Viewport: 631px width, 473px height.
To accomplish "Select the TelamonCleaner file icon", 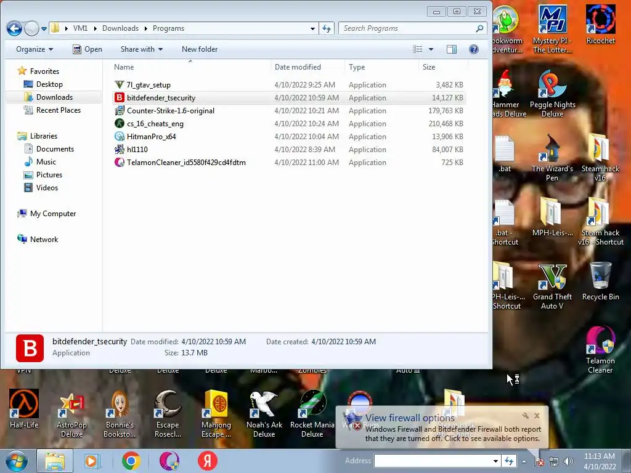I will click(119, 163).
